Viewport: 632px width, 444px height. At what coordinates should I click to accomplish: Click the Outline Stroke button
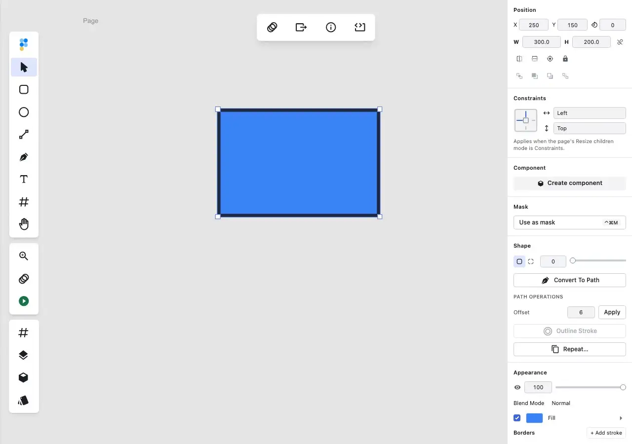pyautogui.click(x=570, y=331)
